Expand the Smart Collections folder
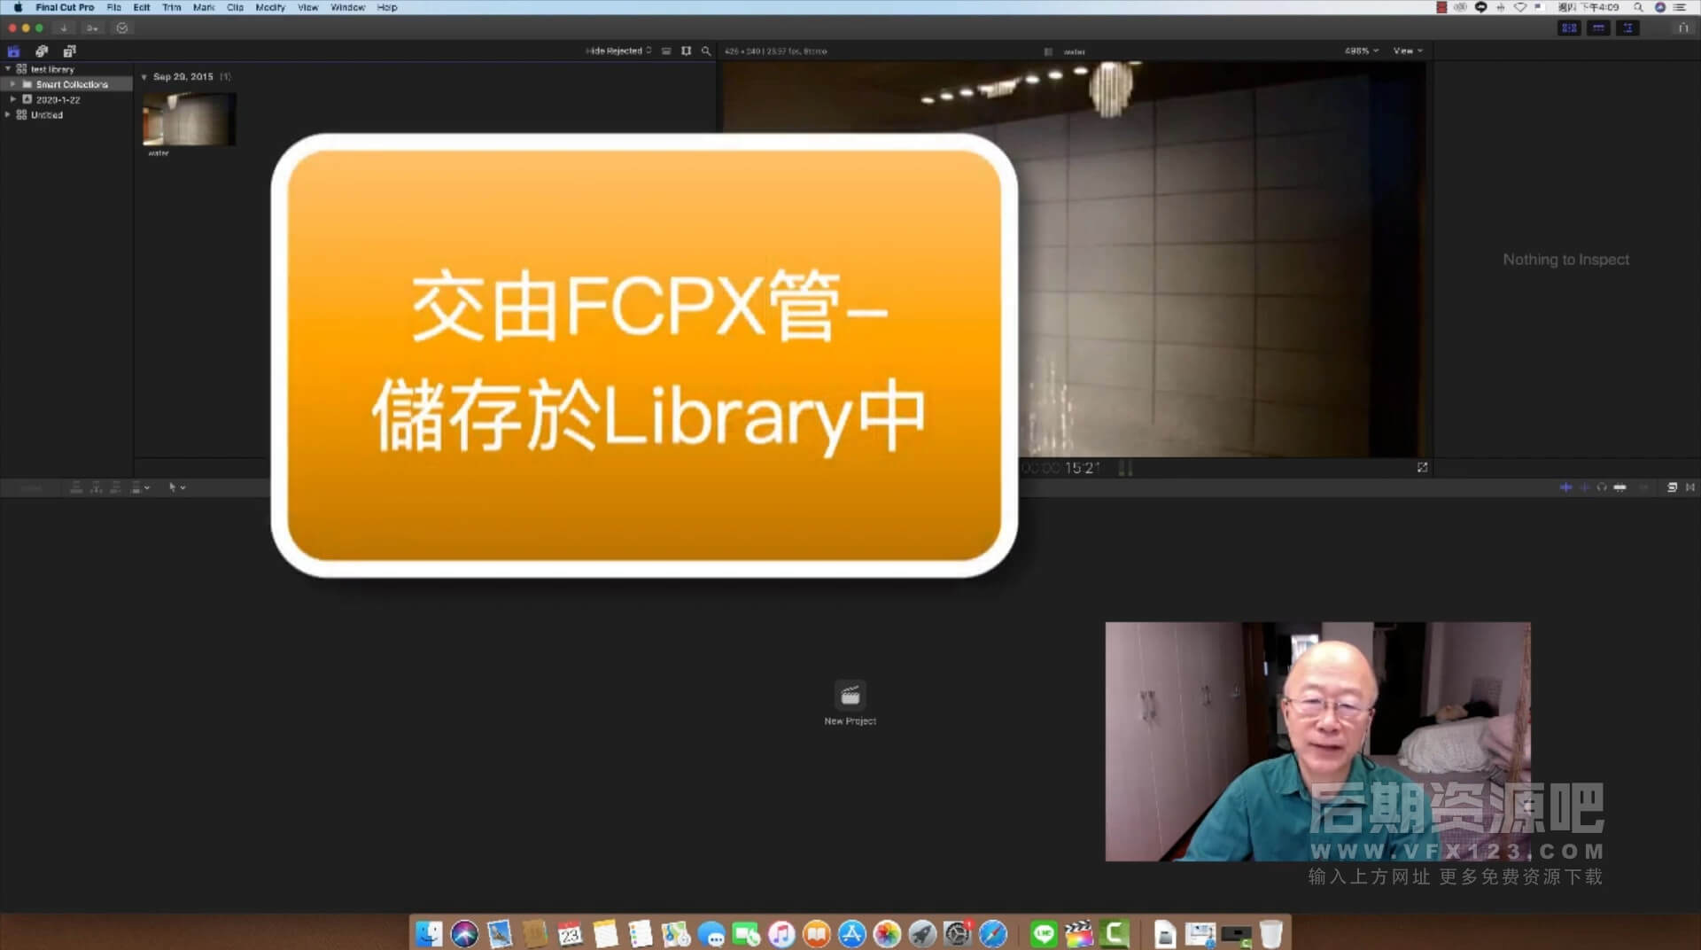 pyautogui.click(x=13, y=84)
